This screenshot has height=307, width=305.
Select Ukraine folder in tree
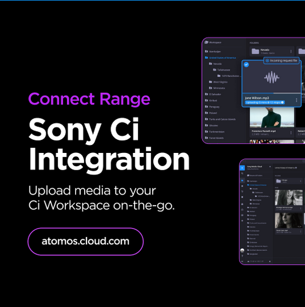pyautogui.click(x=211, y=125)
